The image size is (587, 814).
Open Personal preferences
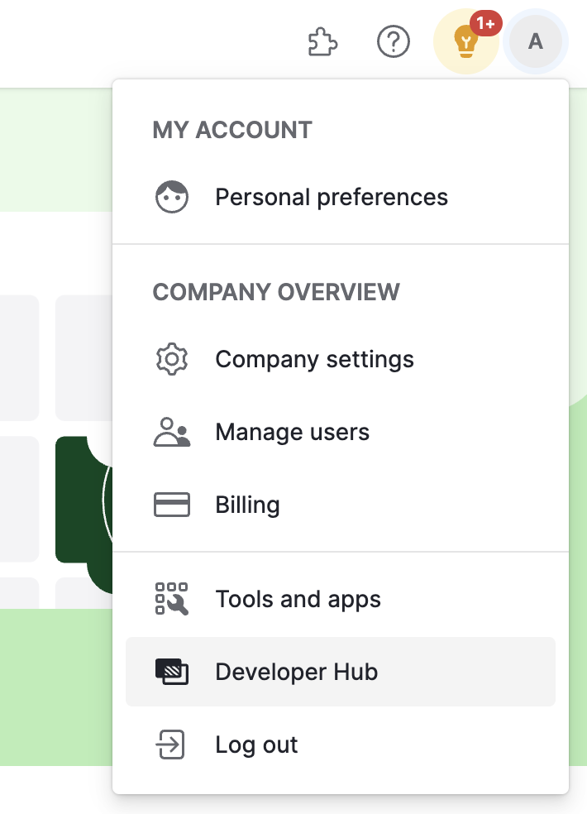click(x=332, y=197)
